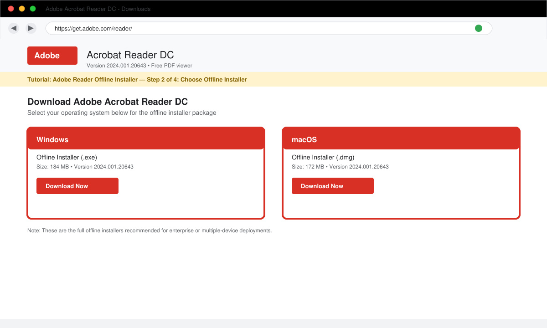
Task: Click 'Size: 172 MB' version text
Action: pos(340,167)
